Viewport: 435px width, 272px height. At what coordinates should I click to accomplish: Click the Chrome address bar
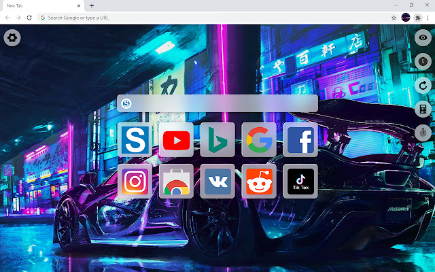point(217,18)
